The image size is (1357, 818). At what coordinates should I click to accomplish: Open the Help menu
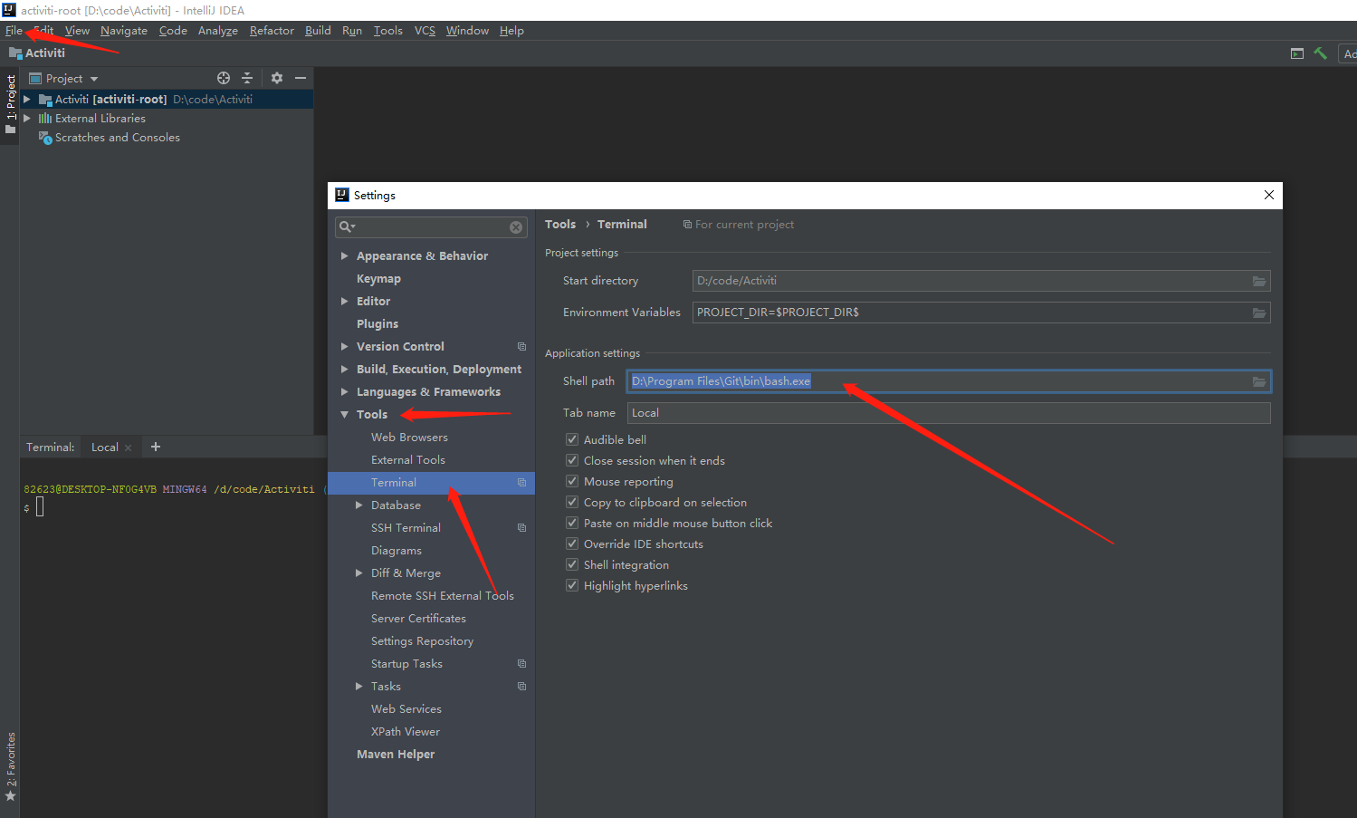click(511, 31)
